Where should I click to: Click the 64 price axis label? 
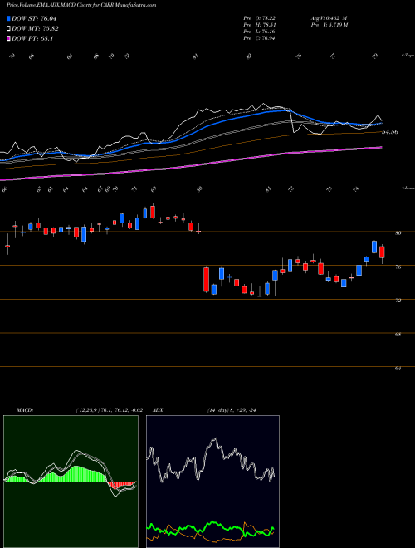tap(398, 368)
